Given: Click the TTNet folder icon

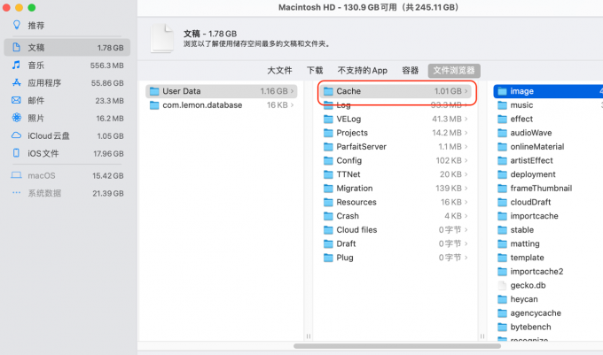Looking at the screenshot, I should 328,174.
